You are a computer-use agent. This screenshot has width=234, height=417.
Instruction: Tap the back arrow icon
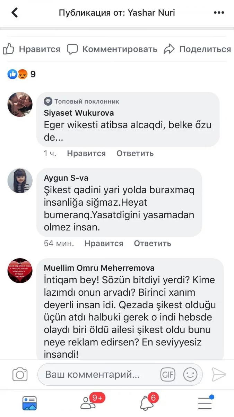click(x=15, y=13)
